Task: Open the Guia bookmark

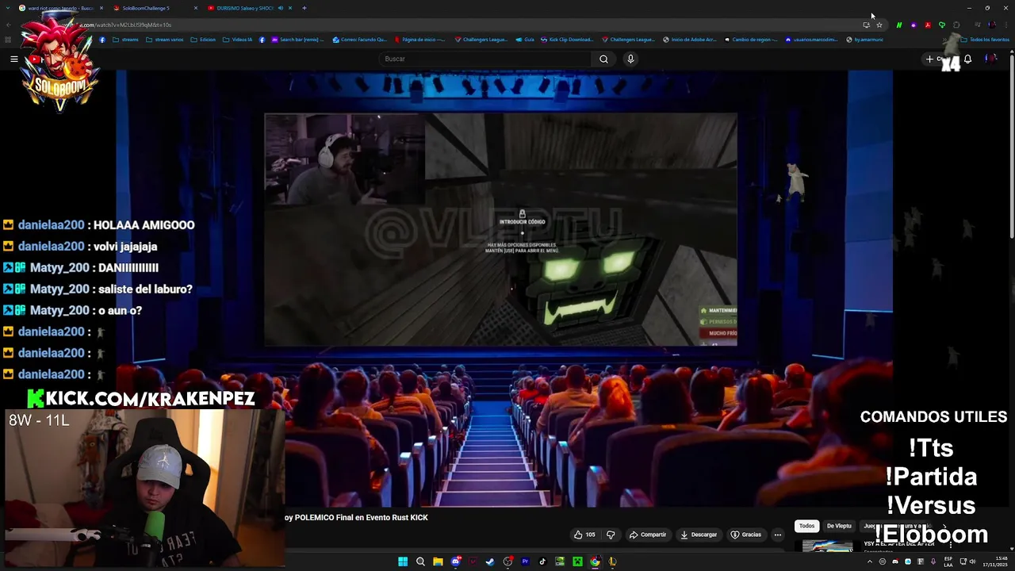Action: click(x=525, y=40)
